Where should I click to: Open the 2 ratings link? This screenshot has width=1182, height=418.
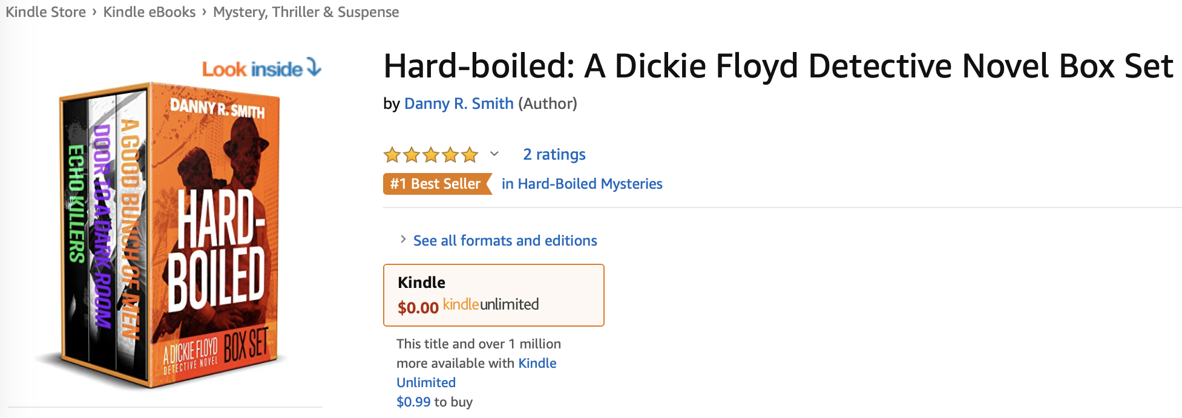pos(554,155)
